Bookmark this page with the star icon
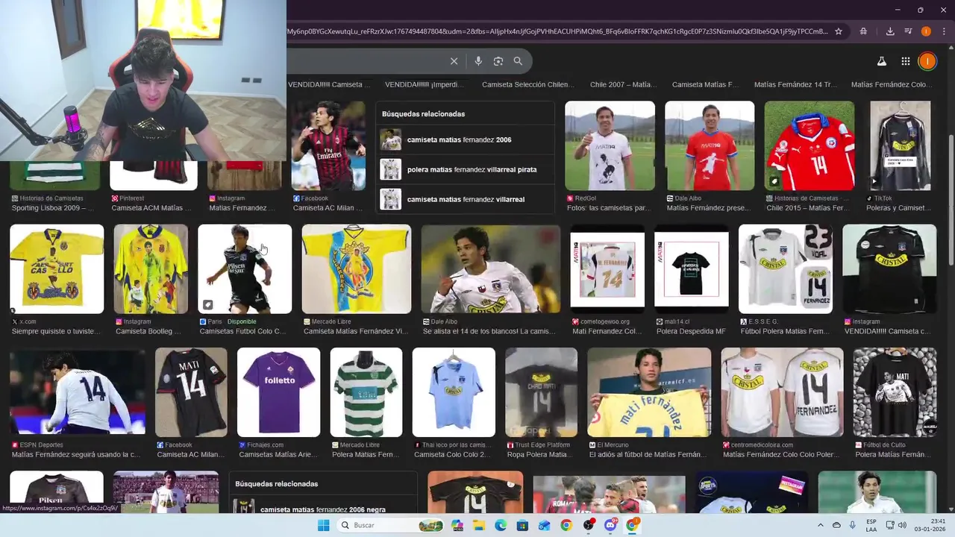This screenshot has height=537, width=955. tap(839, 31)
